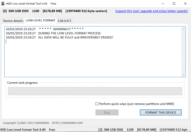Click status bar 'SMI USB DISK' device entry
The width and height of the screenshot is (191, 132).
tap(113, 130)
